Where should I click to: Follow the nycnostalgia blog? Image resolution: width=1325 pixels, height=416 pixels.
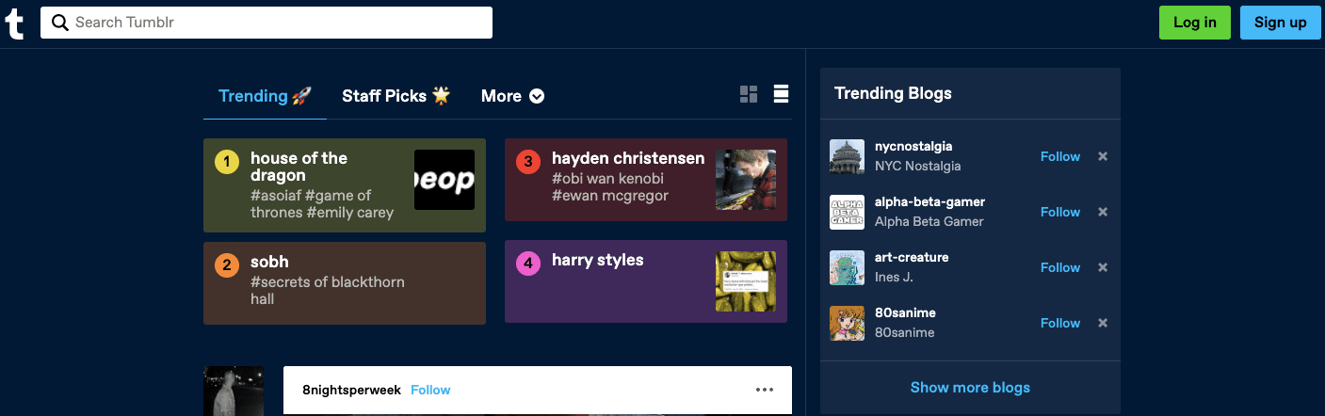click(x=1059, y=157)
